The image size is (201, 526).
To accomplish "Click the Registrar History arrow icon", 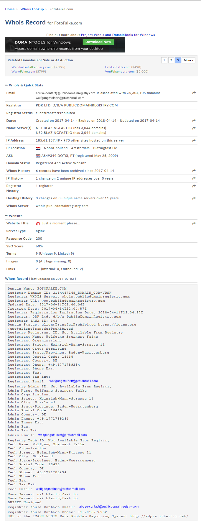I will [x=194, y=186].
